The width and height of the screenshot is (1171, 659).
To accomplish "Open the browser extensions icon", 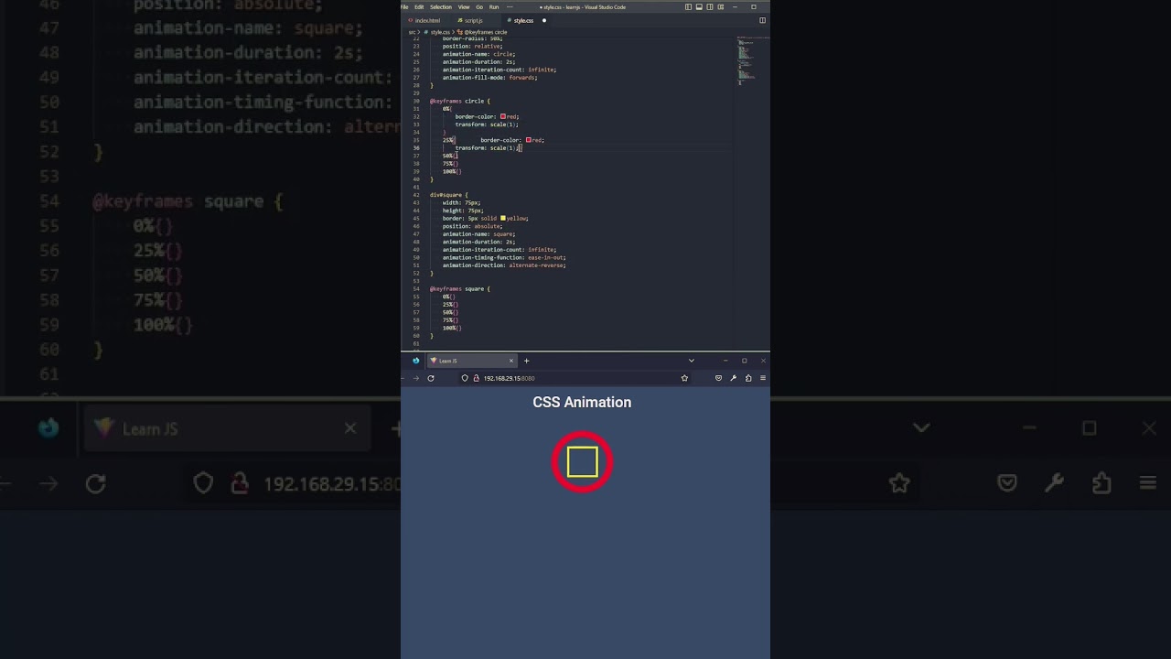I will [x=748, y=378].
